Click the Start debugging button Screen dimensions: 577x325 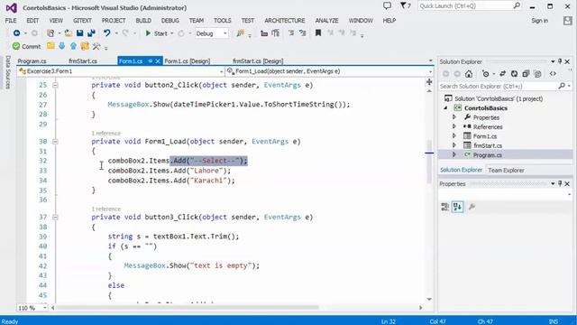click(x=156, y=33)
